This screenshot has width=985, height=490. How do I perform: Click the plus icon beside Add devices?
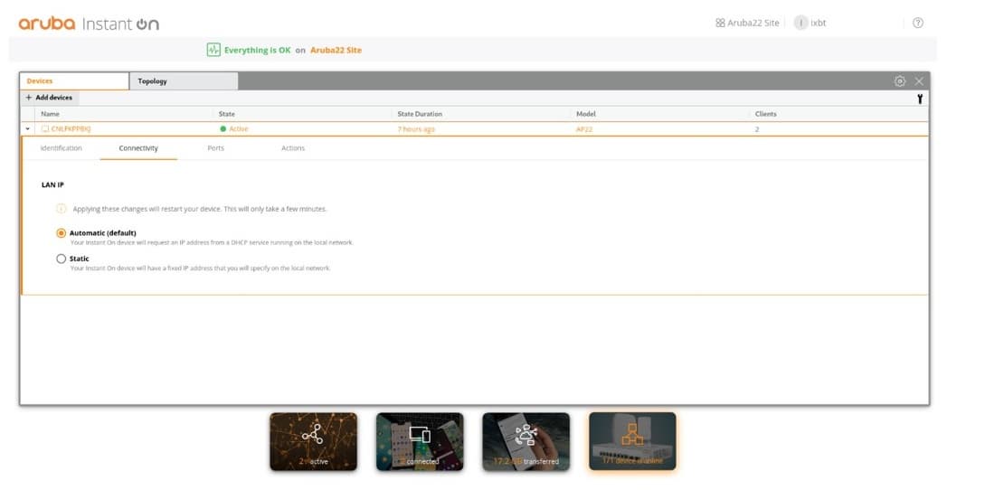click(28, 98)
